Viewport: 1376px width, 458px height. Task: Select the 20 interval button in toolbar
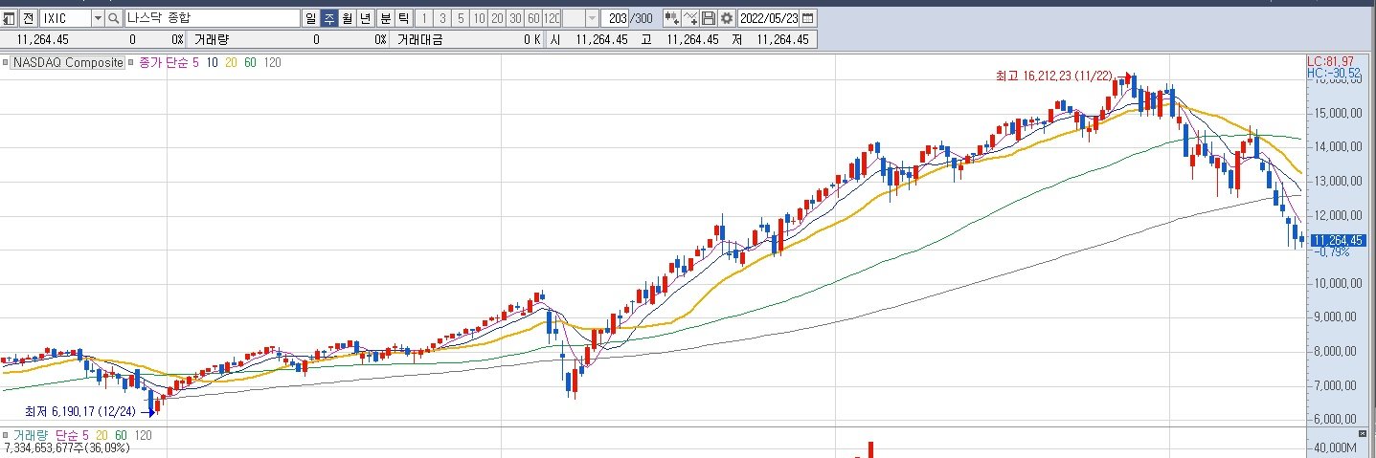click(497, 18)
